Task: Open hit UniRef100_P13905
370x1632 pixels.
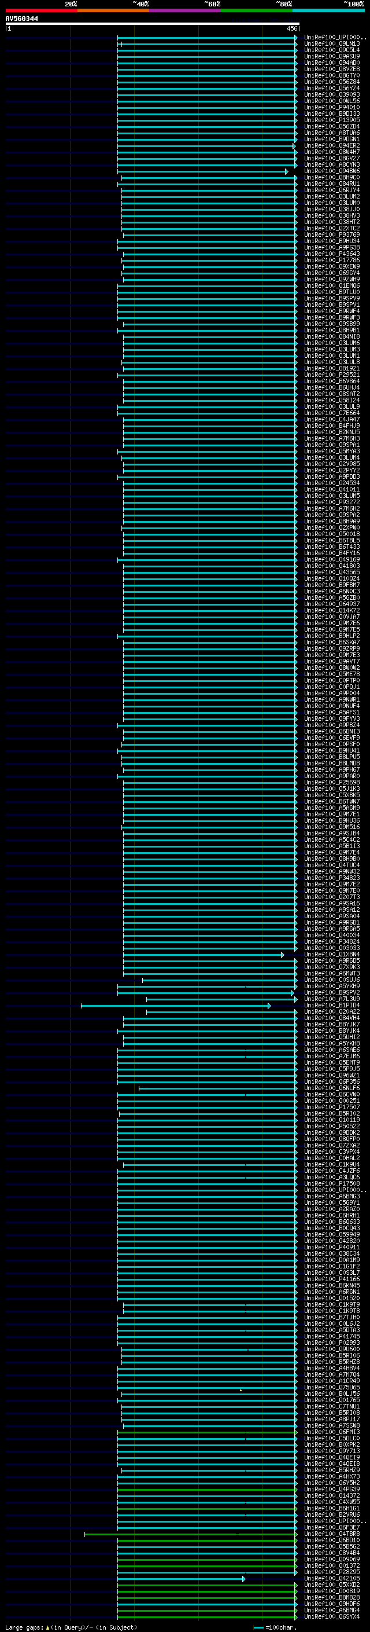Action: pyautogui.click(x=332, y=120)
